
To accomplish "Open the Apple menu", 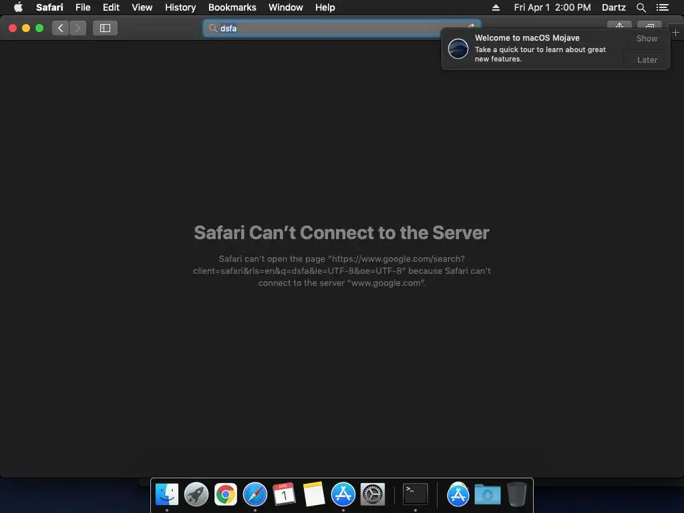I will point(18,7).
